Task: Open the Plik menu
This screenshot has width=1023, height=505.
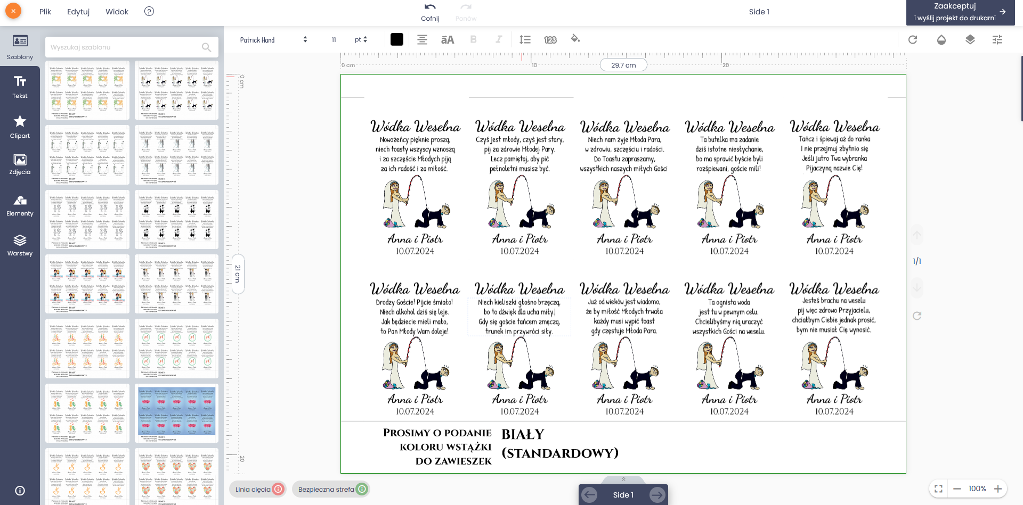Action: (x=45, y=12)
